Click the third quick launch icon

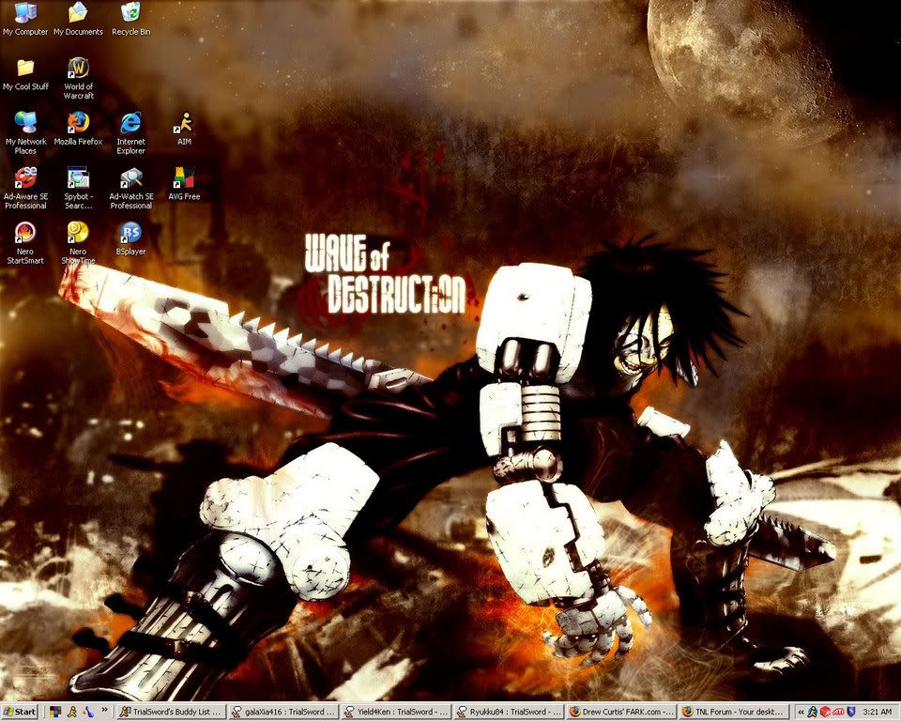point(87,712)
